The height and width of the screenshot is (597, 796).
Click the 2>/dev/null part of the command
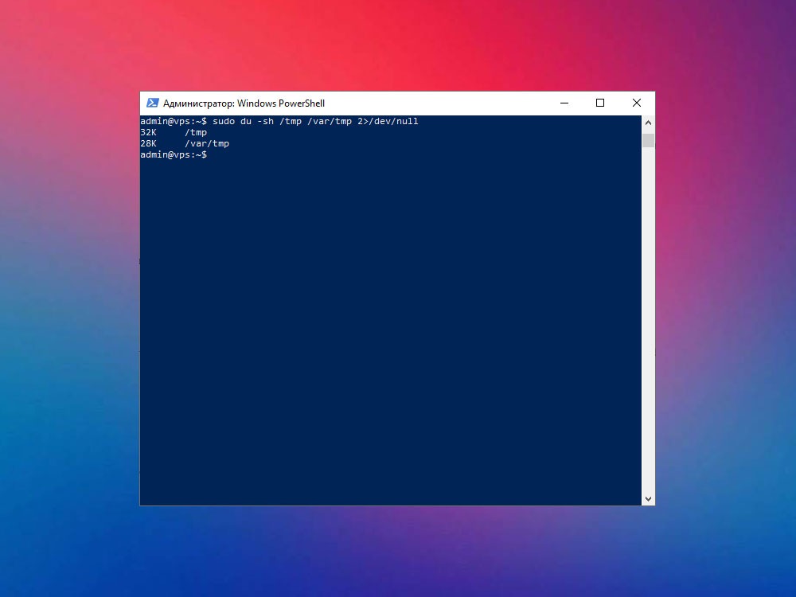click(x=388, y=121)
